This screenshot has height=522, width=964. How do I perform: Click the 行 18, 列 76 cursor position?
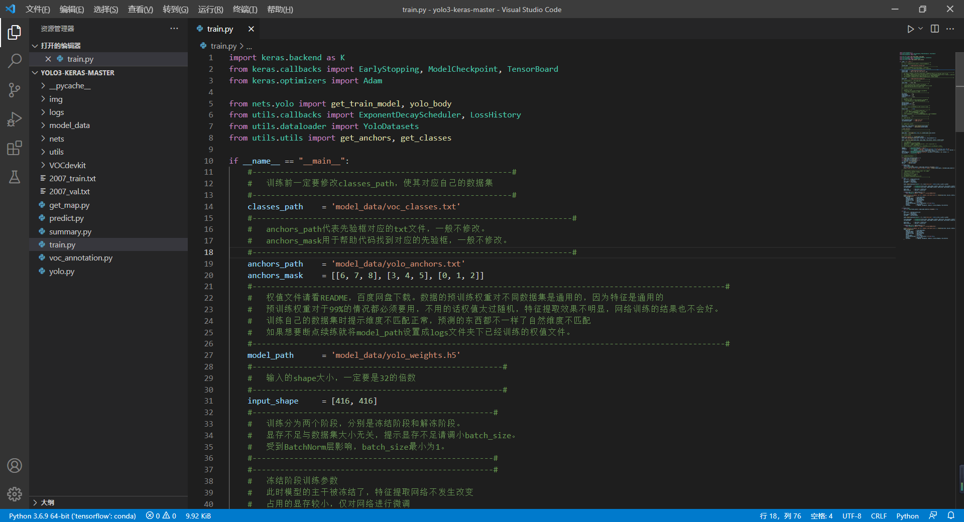pos(780,515)
